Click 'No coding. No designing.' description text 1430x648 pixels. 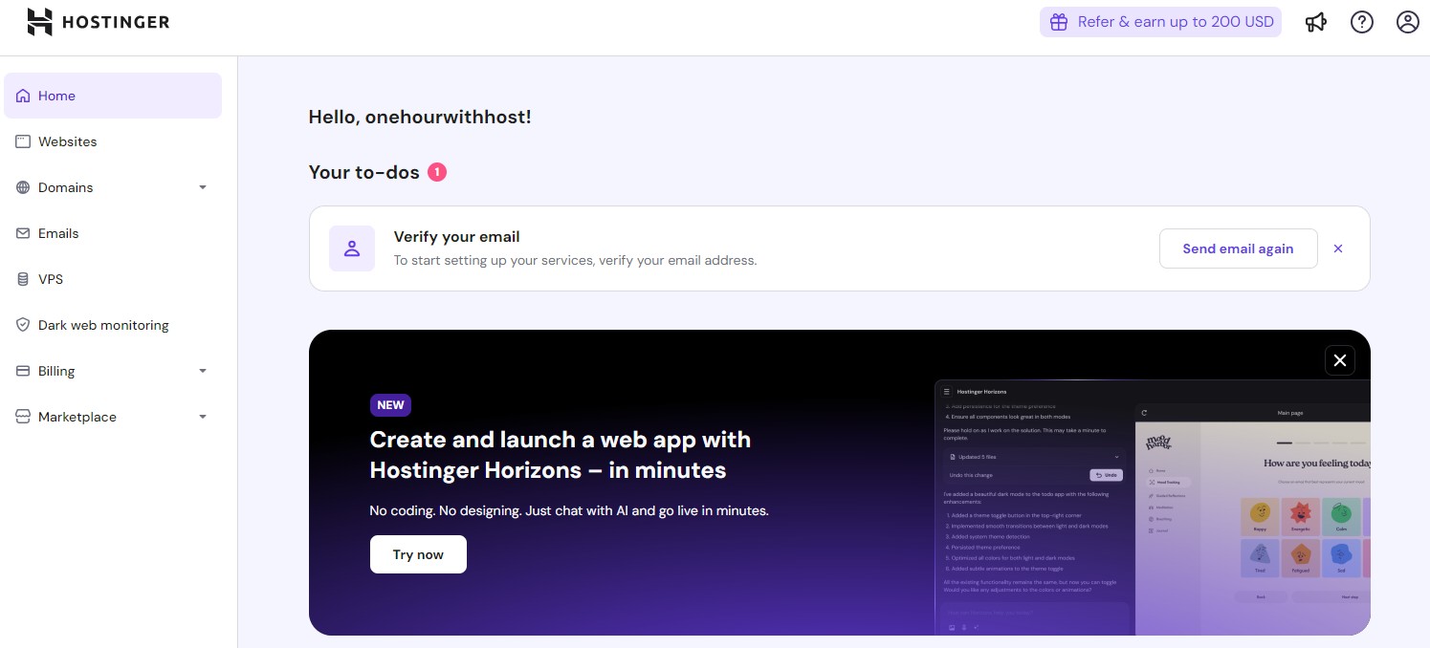(x=569, y=511)
